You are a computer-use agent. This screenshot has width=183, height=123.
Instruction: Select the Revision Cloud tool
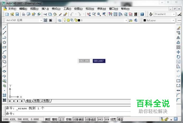[x=4, y=61]
